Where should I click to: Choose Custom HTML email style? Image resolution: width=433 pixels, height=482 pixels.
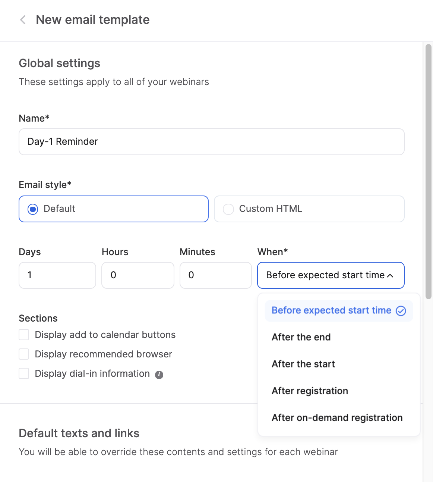[x=228, y=209]
